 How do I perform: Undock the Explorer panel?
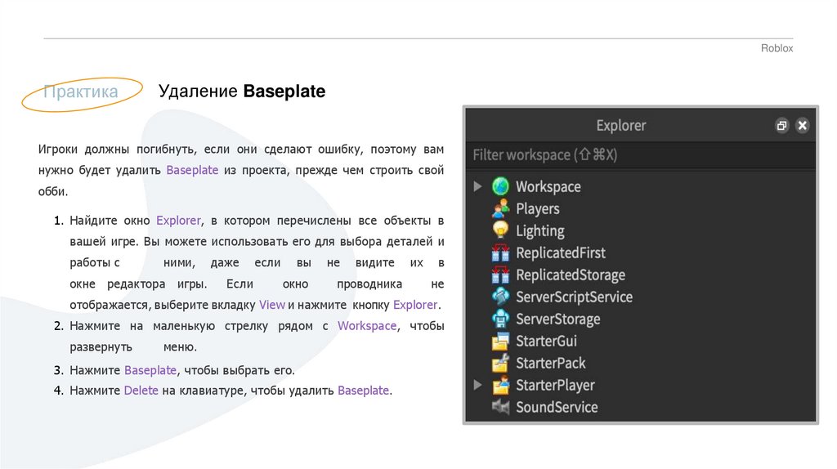click(x=781, y=125)
